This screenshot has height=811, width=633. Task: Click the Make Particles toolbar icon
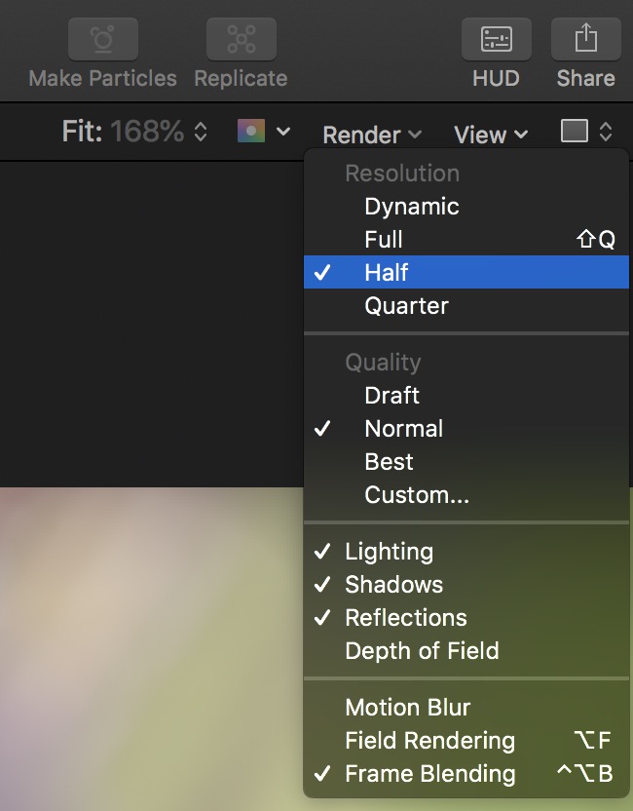point(102,39)
